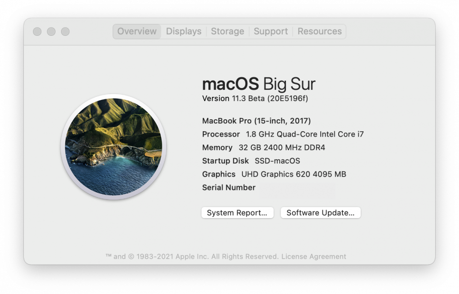Click the Graphics label

click(x=218, y=174)
